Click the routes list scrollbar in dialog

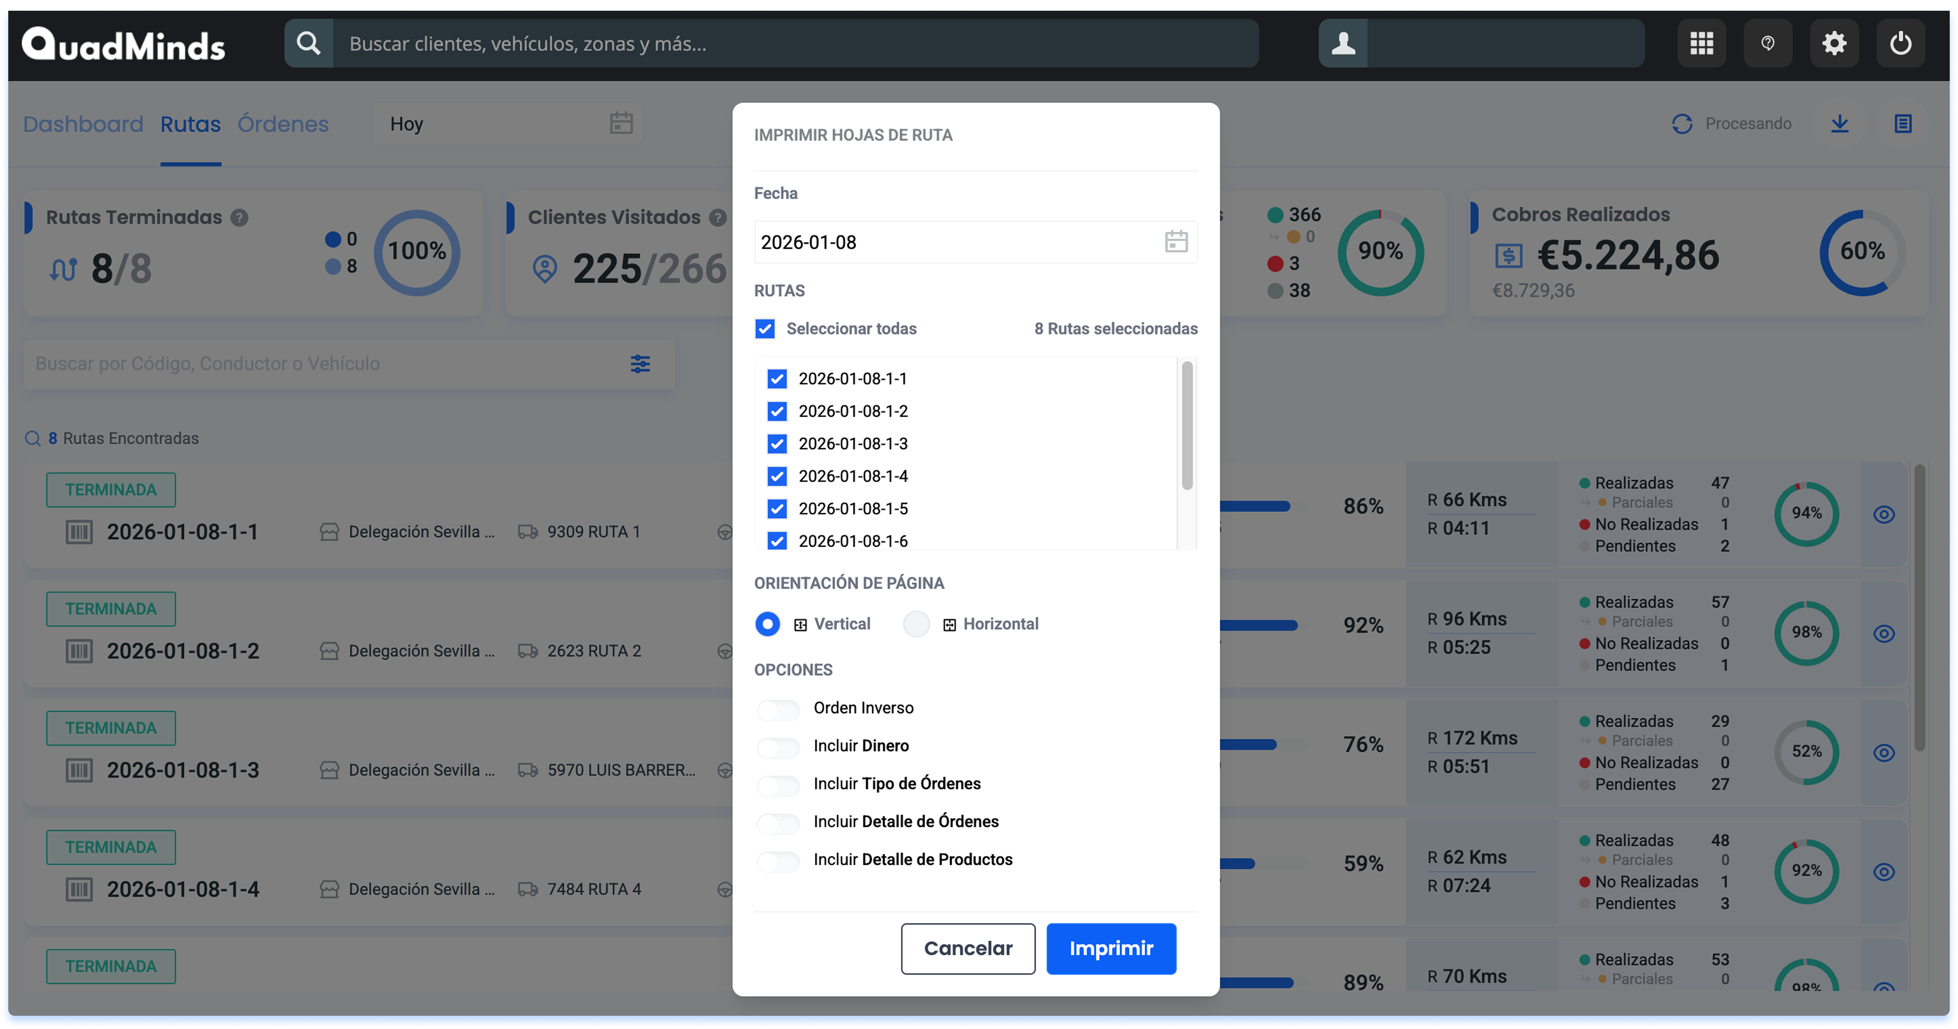pyautogui.click(x=1187, y=425)
